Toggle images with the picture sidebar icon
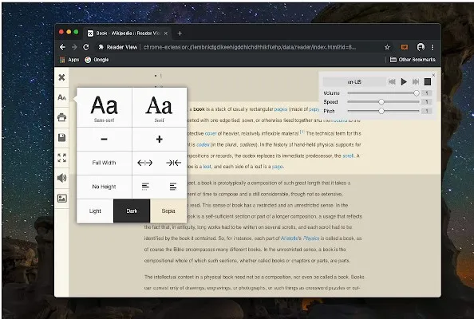The image size is (474, 319). click(61, 198)
